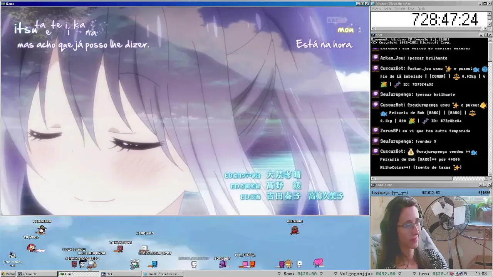This screenshot has height=277, width=493.
Task: Click the GUIDLISD avatar character
Action: click(x=295, y=230)
